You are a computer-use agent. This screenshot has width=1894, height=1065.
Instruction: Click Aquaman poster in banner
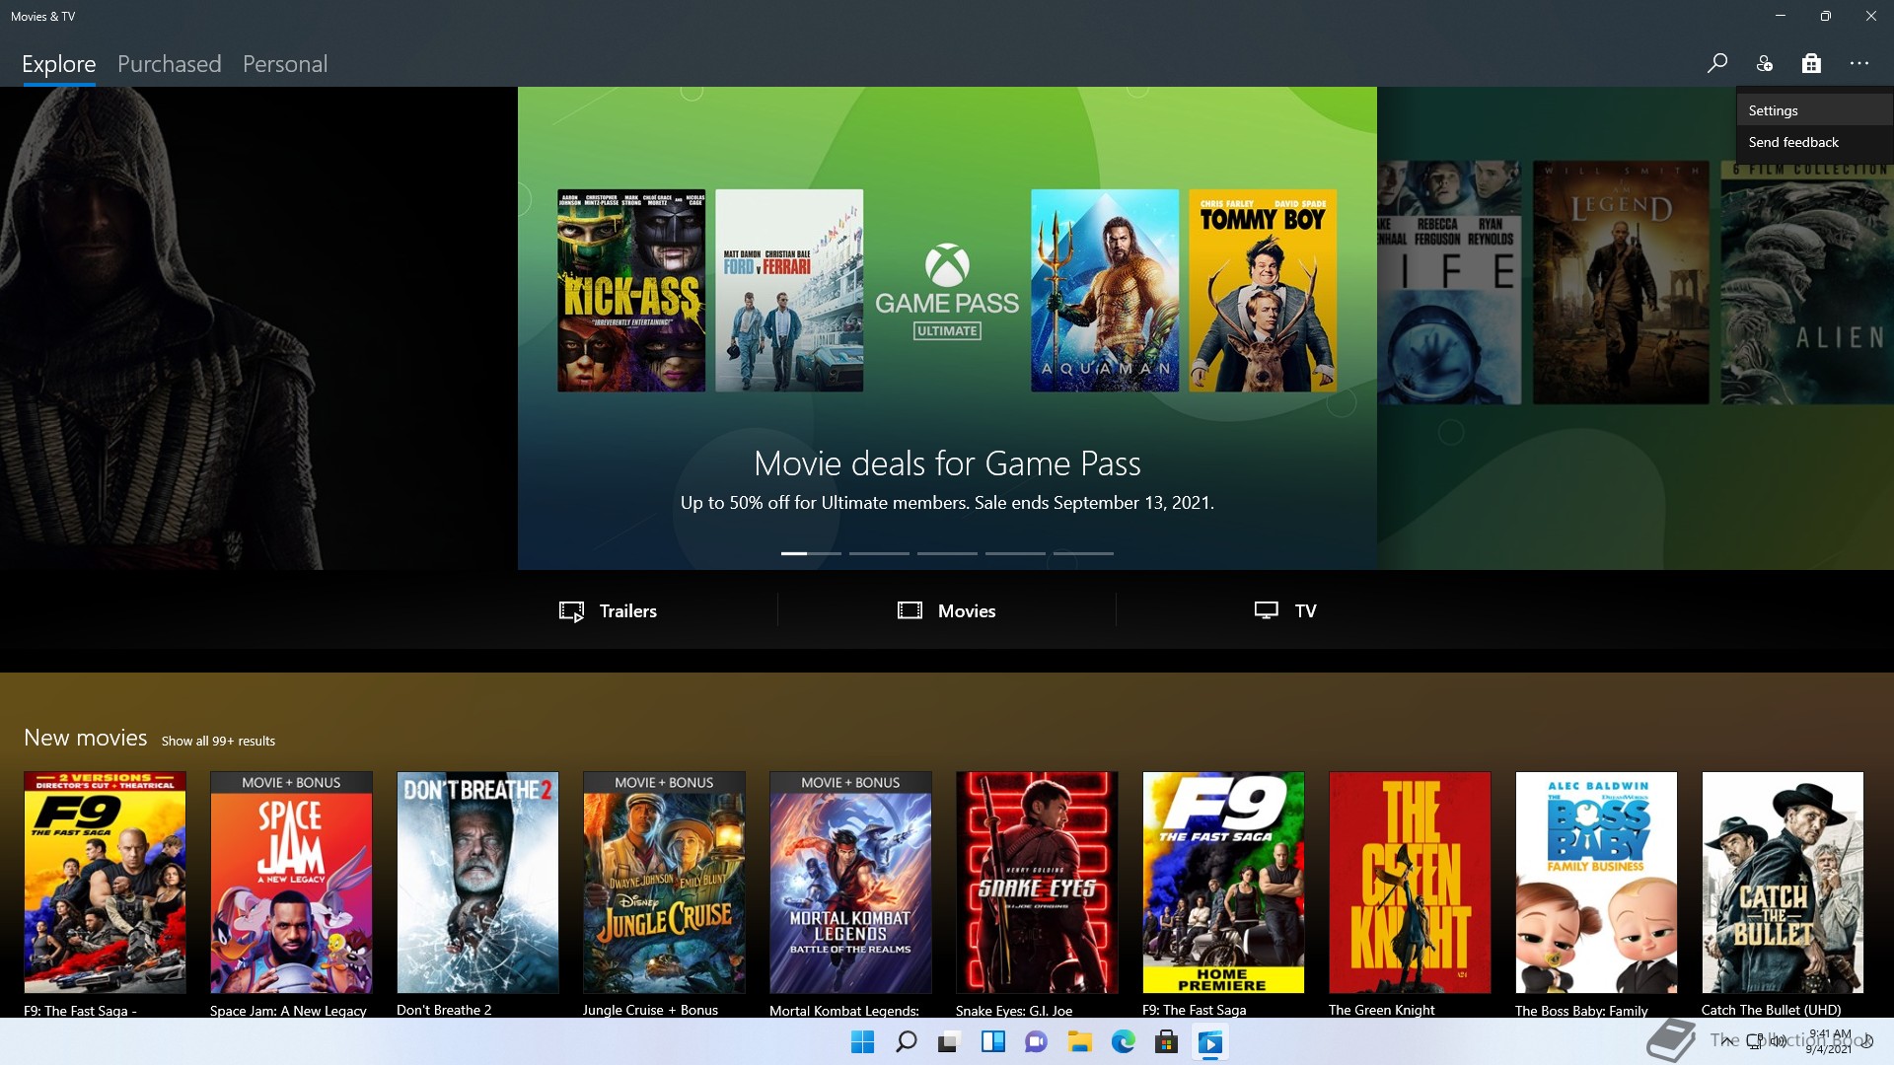click(1105, 290)
